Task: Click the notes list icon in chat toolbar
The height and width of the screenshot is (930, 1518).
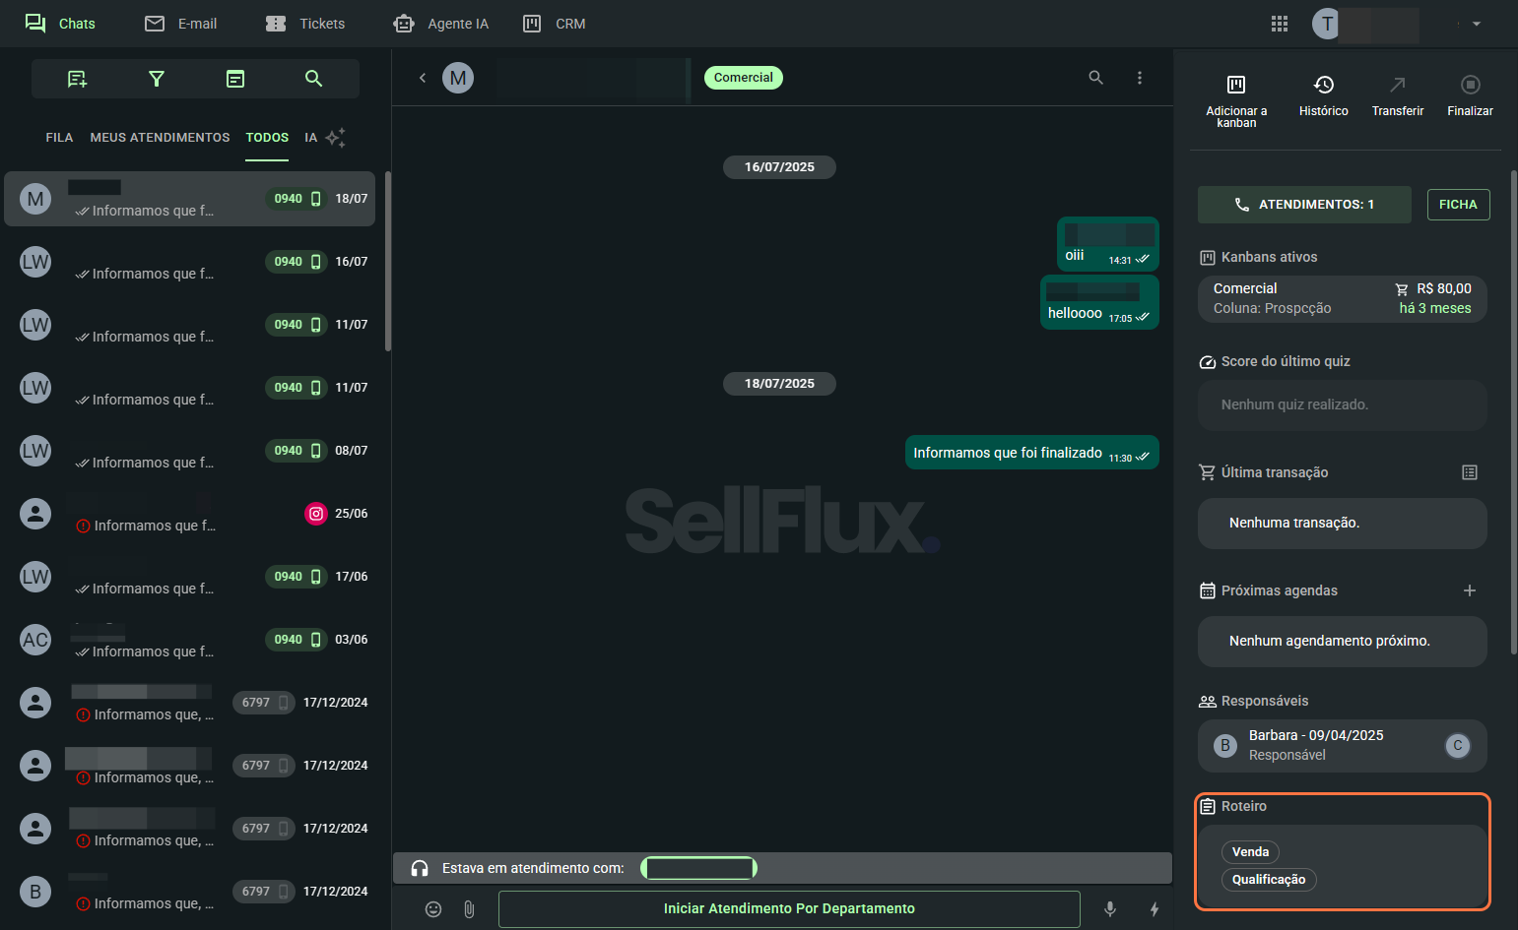Action: pyautogui.click(x=235, y=79)
